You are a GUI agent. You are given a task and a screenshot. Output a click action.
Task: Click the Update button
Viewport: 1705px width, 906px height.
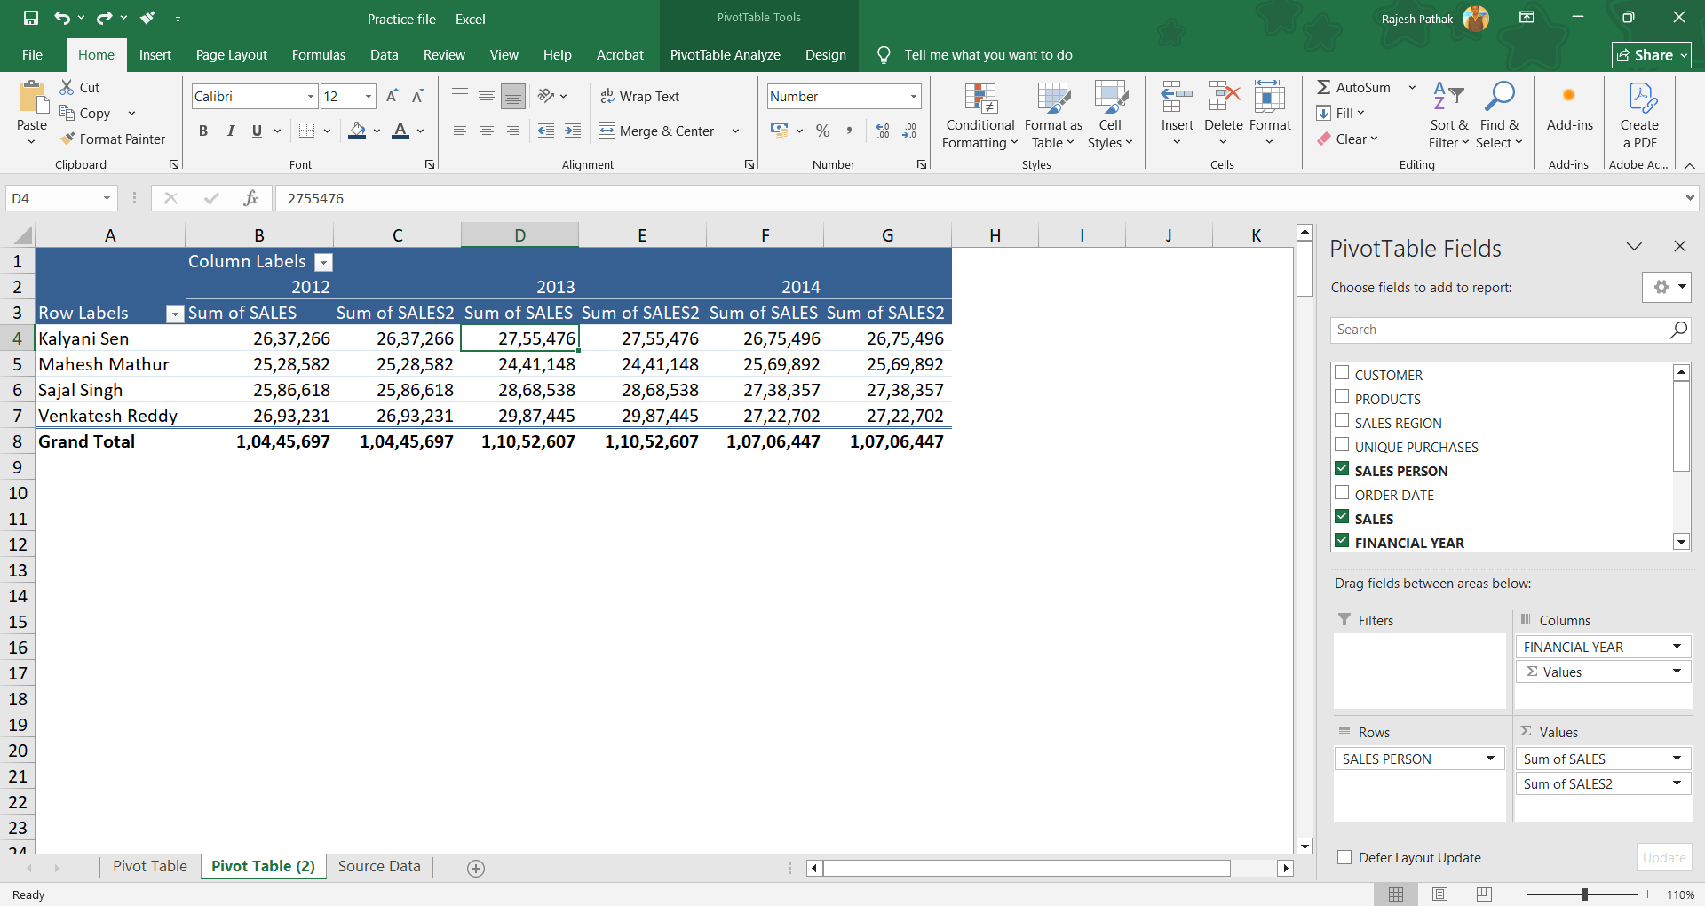pyautogui.click(x=1663, y=857)
